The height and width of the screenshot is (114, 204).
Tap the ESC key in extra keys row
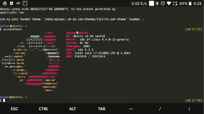click(15, 109)
